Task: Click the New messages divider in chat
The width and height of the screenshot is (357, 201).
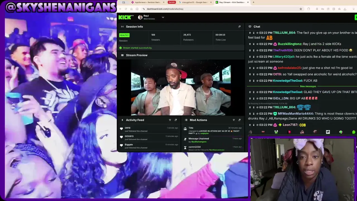Action: click(x=308, y=87)
